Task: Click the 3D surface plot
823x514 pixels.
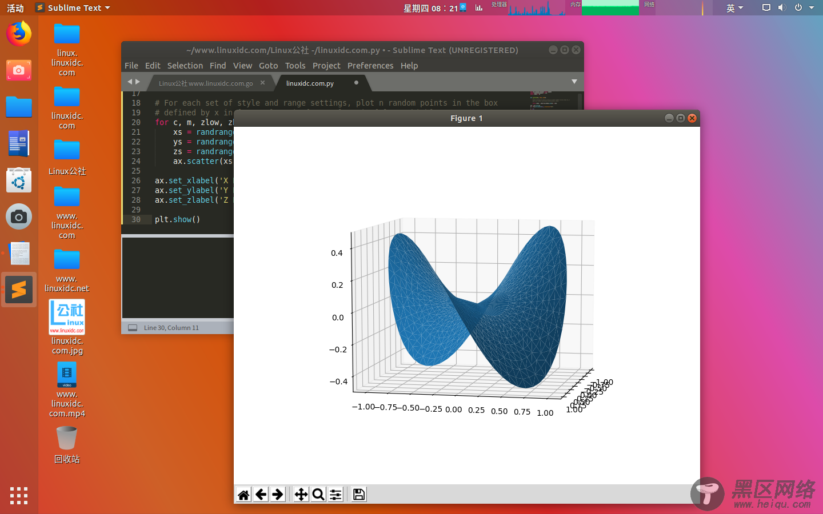Action: 478,307
